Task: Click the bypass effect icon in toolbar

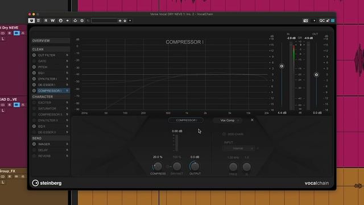Action: tap(39, 20)
